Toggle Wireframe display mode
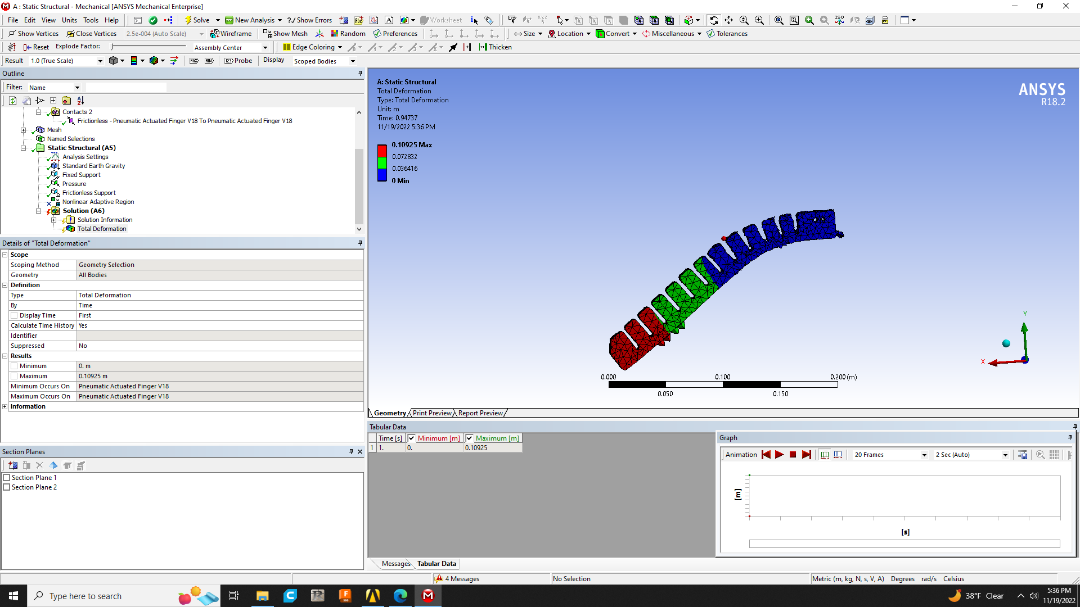Image resolution: width=1080 pixels, height=607 pixels. click(x=231, y=34)
